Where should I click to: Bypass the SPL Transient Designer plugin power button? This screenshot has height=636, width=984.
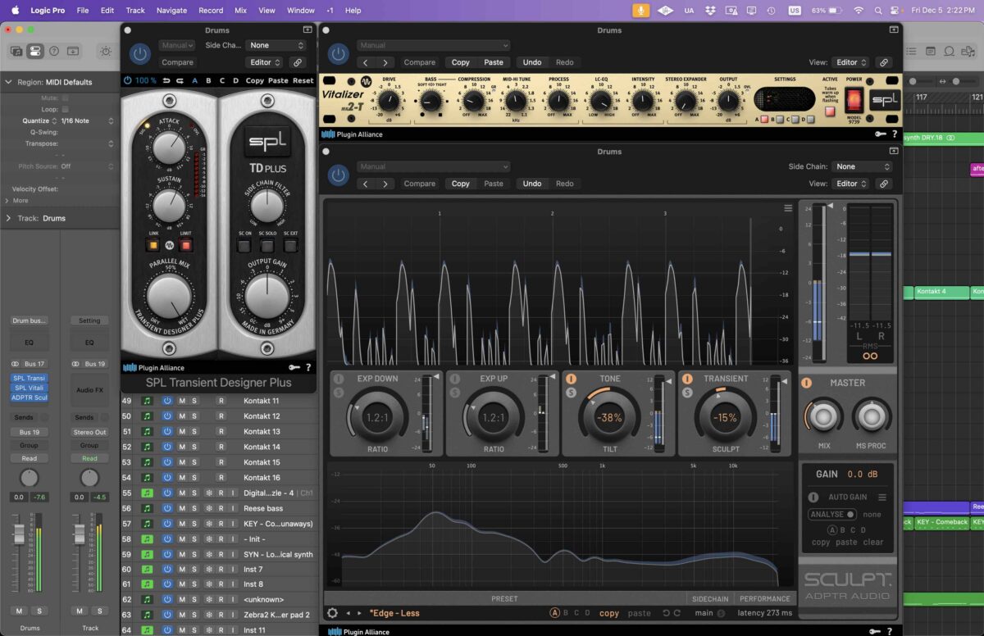click(140, 54)
